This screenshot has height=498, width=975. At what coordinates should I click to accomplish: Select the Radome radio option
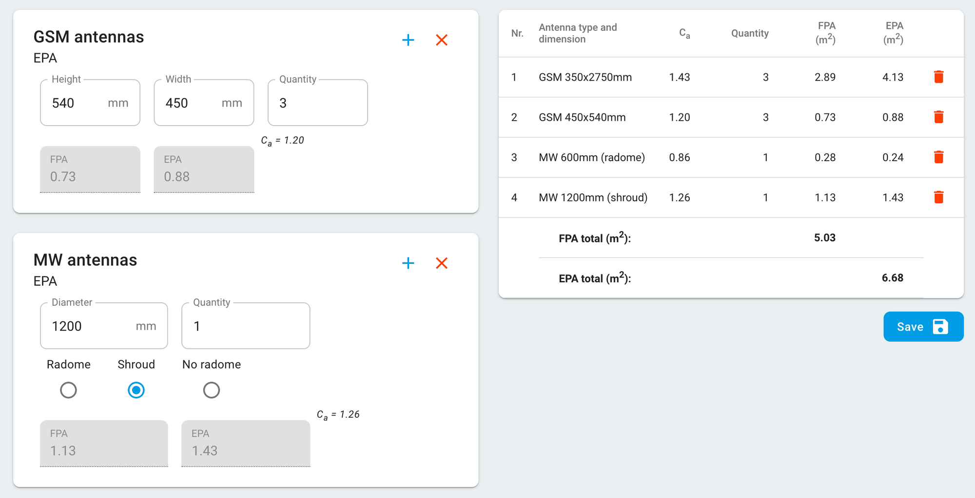point(68,390)
